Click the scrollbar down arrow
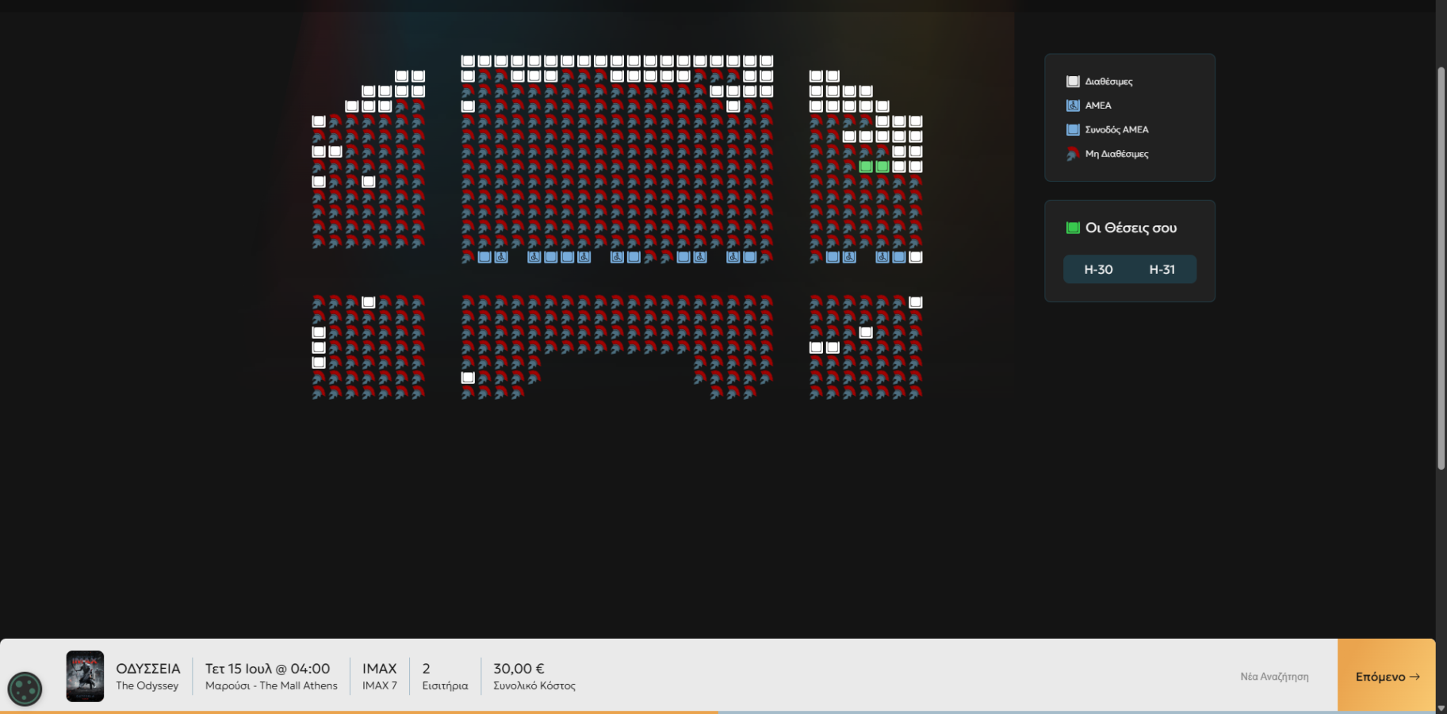Screen dimensions: 1447x714 [1441, 708]
